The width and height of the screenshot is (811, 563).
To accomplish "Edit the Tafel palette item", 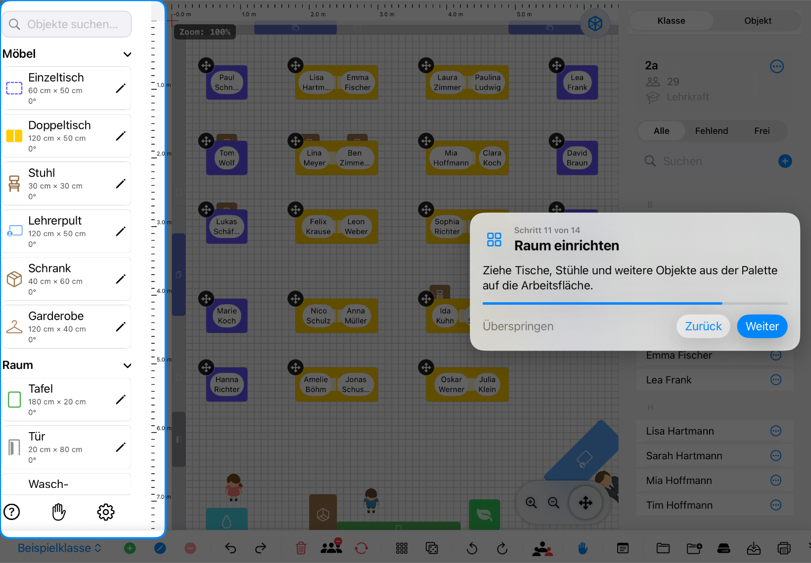I will tap(121, 400).
